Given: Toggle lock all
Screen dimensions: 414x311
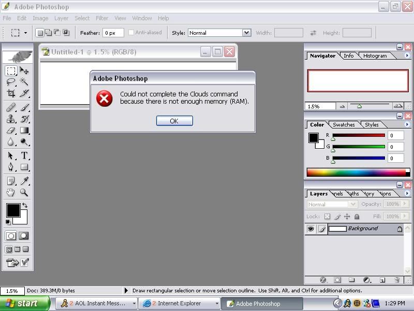Looking at the screenshot, I should [357, 217].
